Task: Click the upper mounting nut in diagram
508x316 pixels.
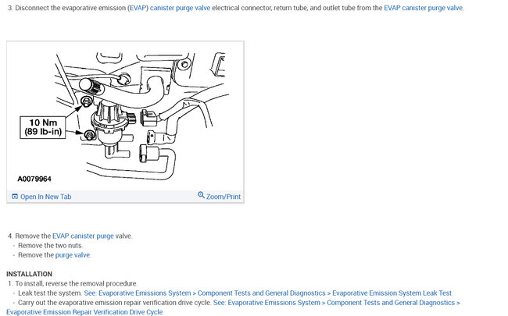Action: 87,102
